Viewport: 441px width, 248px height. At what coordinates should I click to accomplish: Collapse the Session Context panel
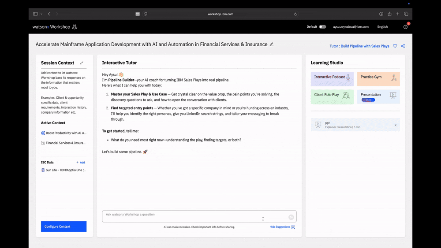click(81, 63)
